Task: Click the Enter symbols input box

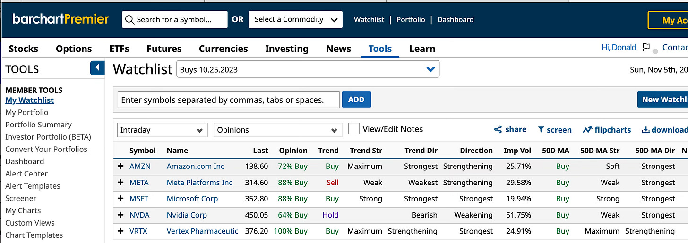Action: pos(228,100)
